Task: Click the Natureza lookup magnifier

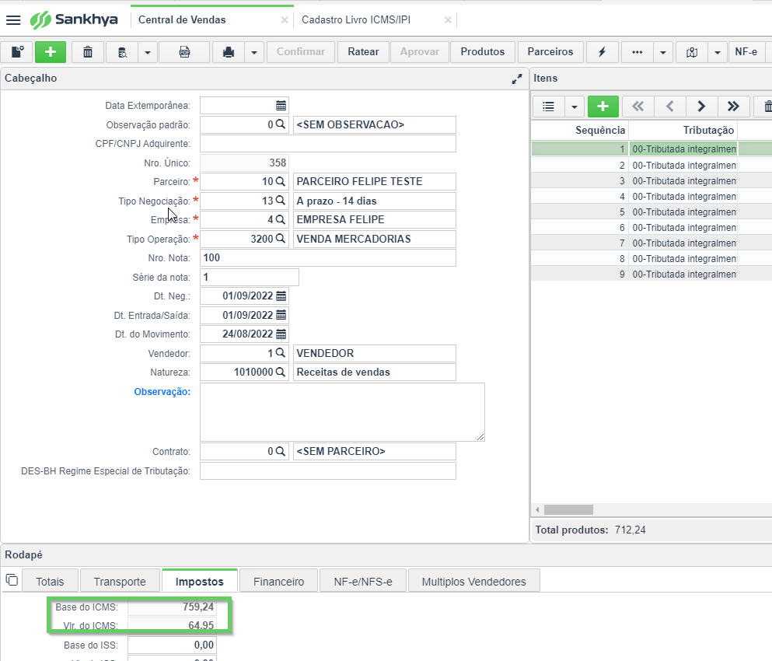Action: (x=281, y=372)
